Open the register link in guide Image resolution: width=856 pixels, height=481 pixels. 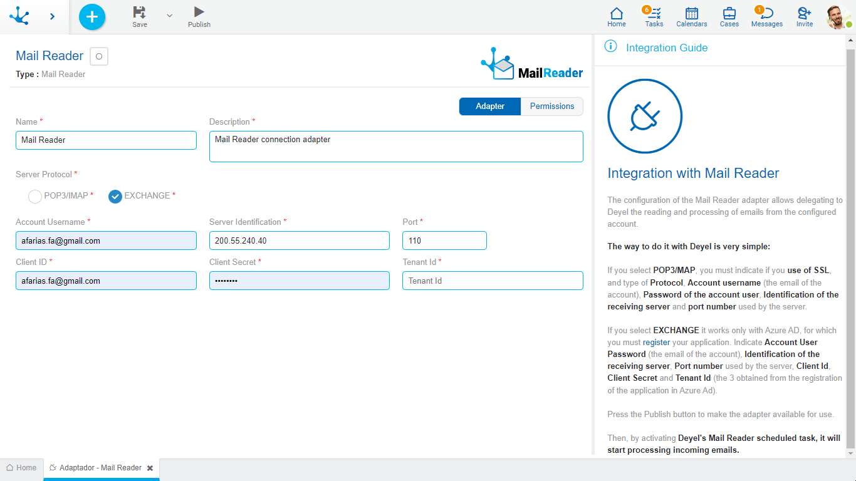click(656, 343)
